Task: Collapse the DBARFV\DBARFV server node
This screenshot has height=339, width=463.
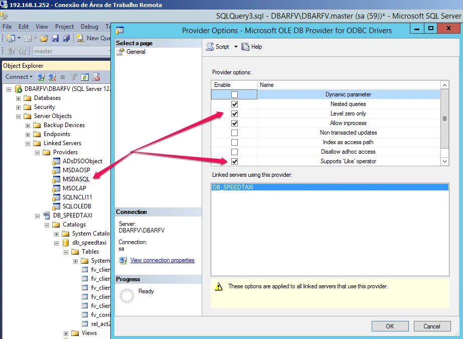Action: coord(9,89)
